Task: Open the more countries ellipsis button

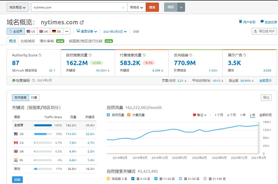Action: [67, 32]
